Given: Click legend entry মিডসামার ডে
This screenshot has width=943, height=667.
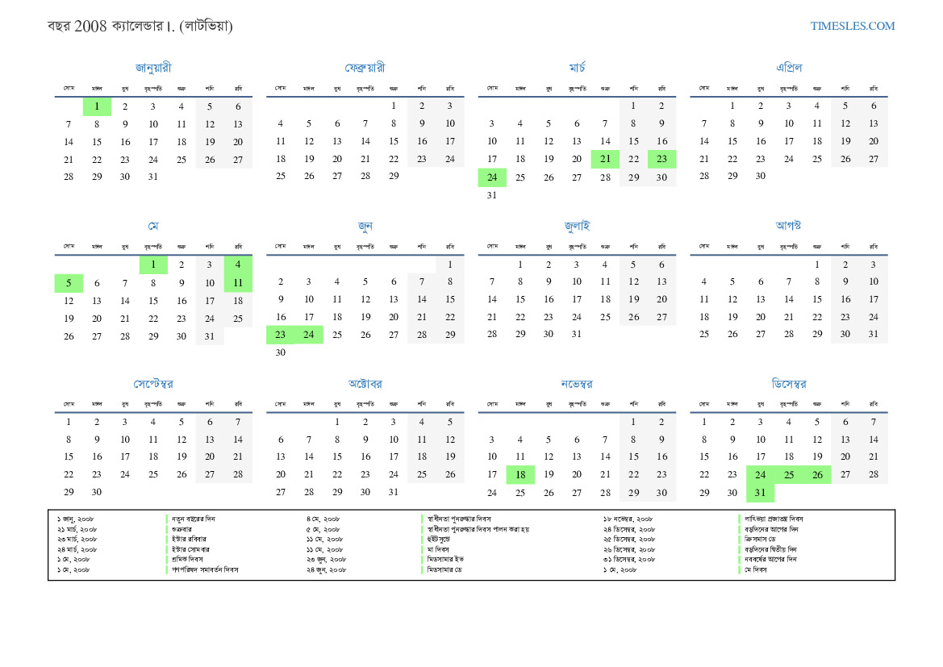Looking at the screenshot, I should [x=444, y=569].
